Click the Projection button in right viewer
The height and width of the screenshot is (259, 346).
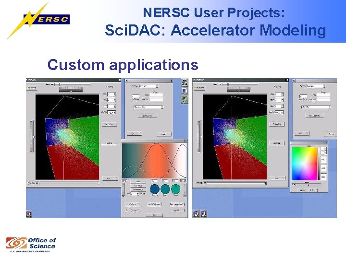277,124
